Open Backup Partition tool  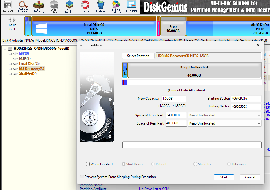click(x=116, y=7)
